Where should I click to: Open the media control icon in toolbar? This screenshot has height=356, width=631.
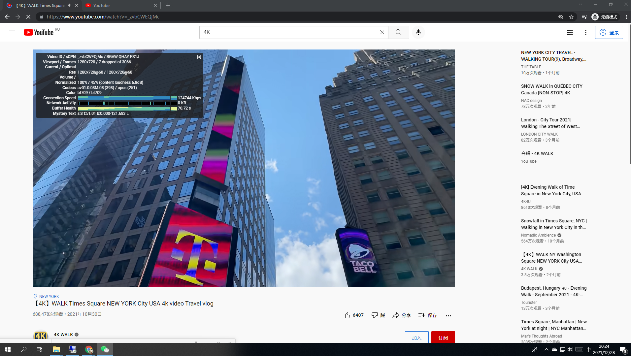(x=584, y=17)
